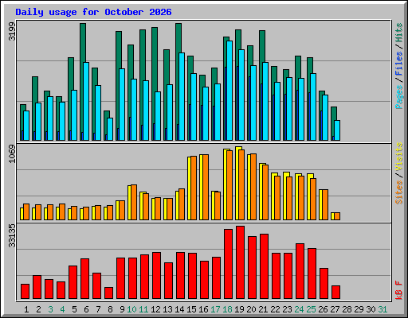Click the 'Pages' legend label
The height and width of the screenshot is (318, 408).
[398, 97]
